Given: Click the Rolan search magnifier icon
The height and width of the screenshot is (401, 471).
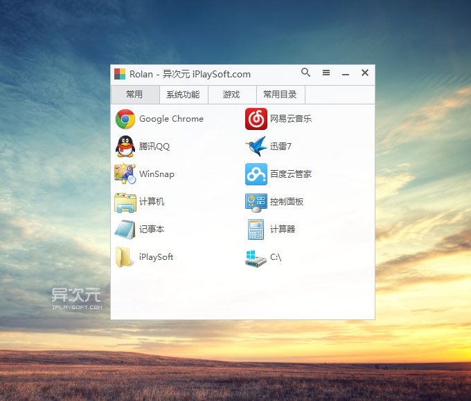Looking at the screenshot, I should coord(305,73).
